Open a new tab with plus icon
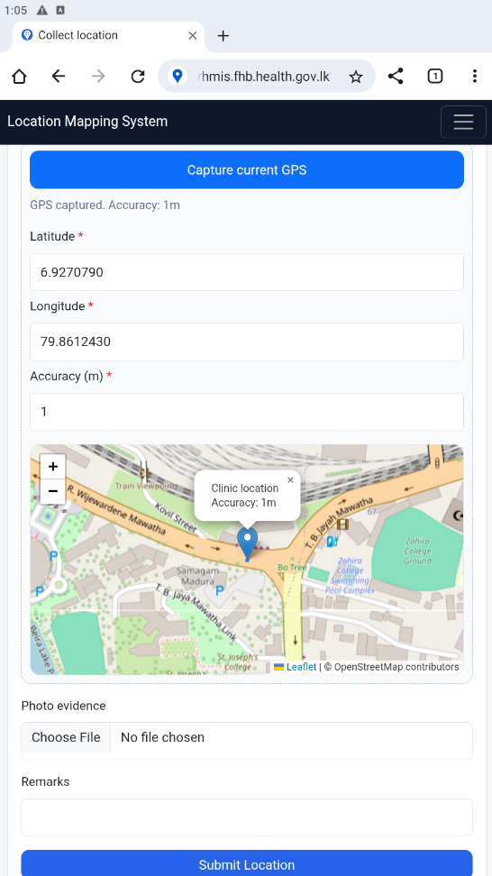 (x=223, y=36)
